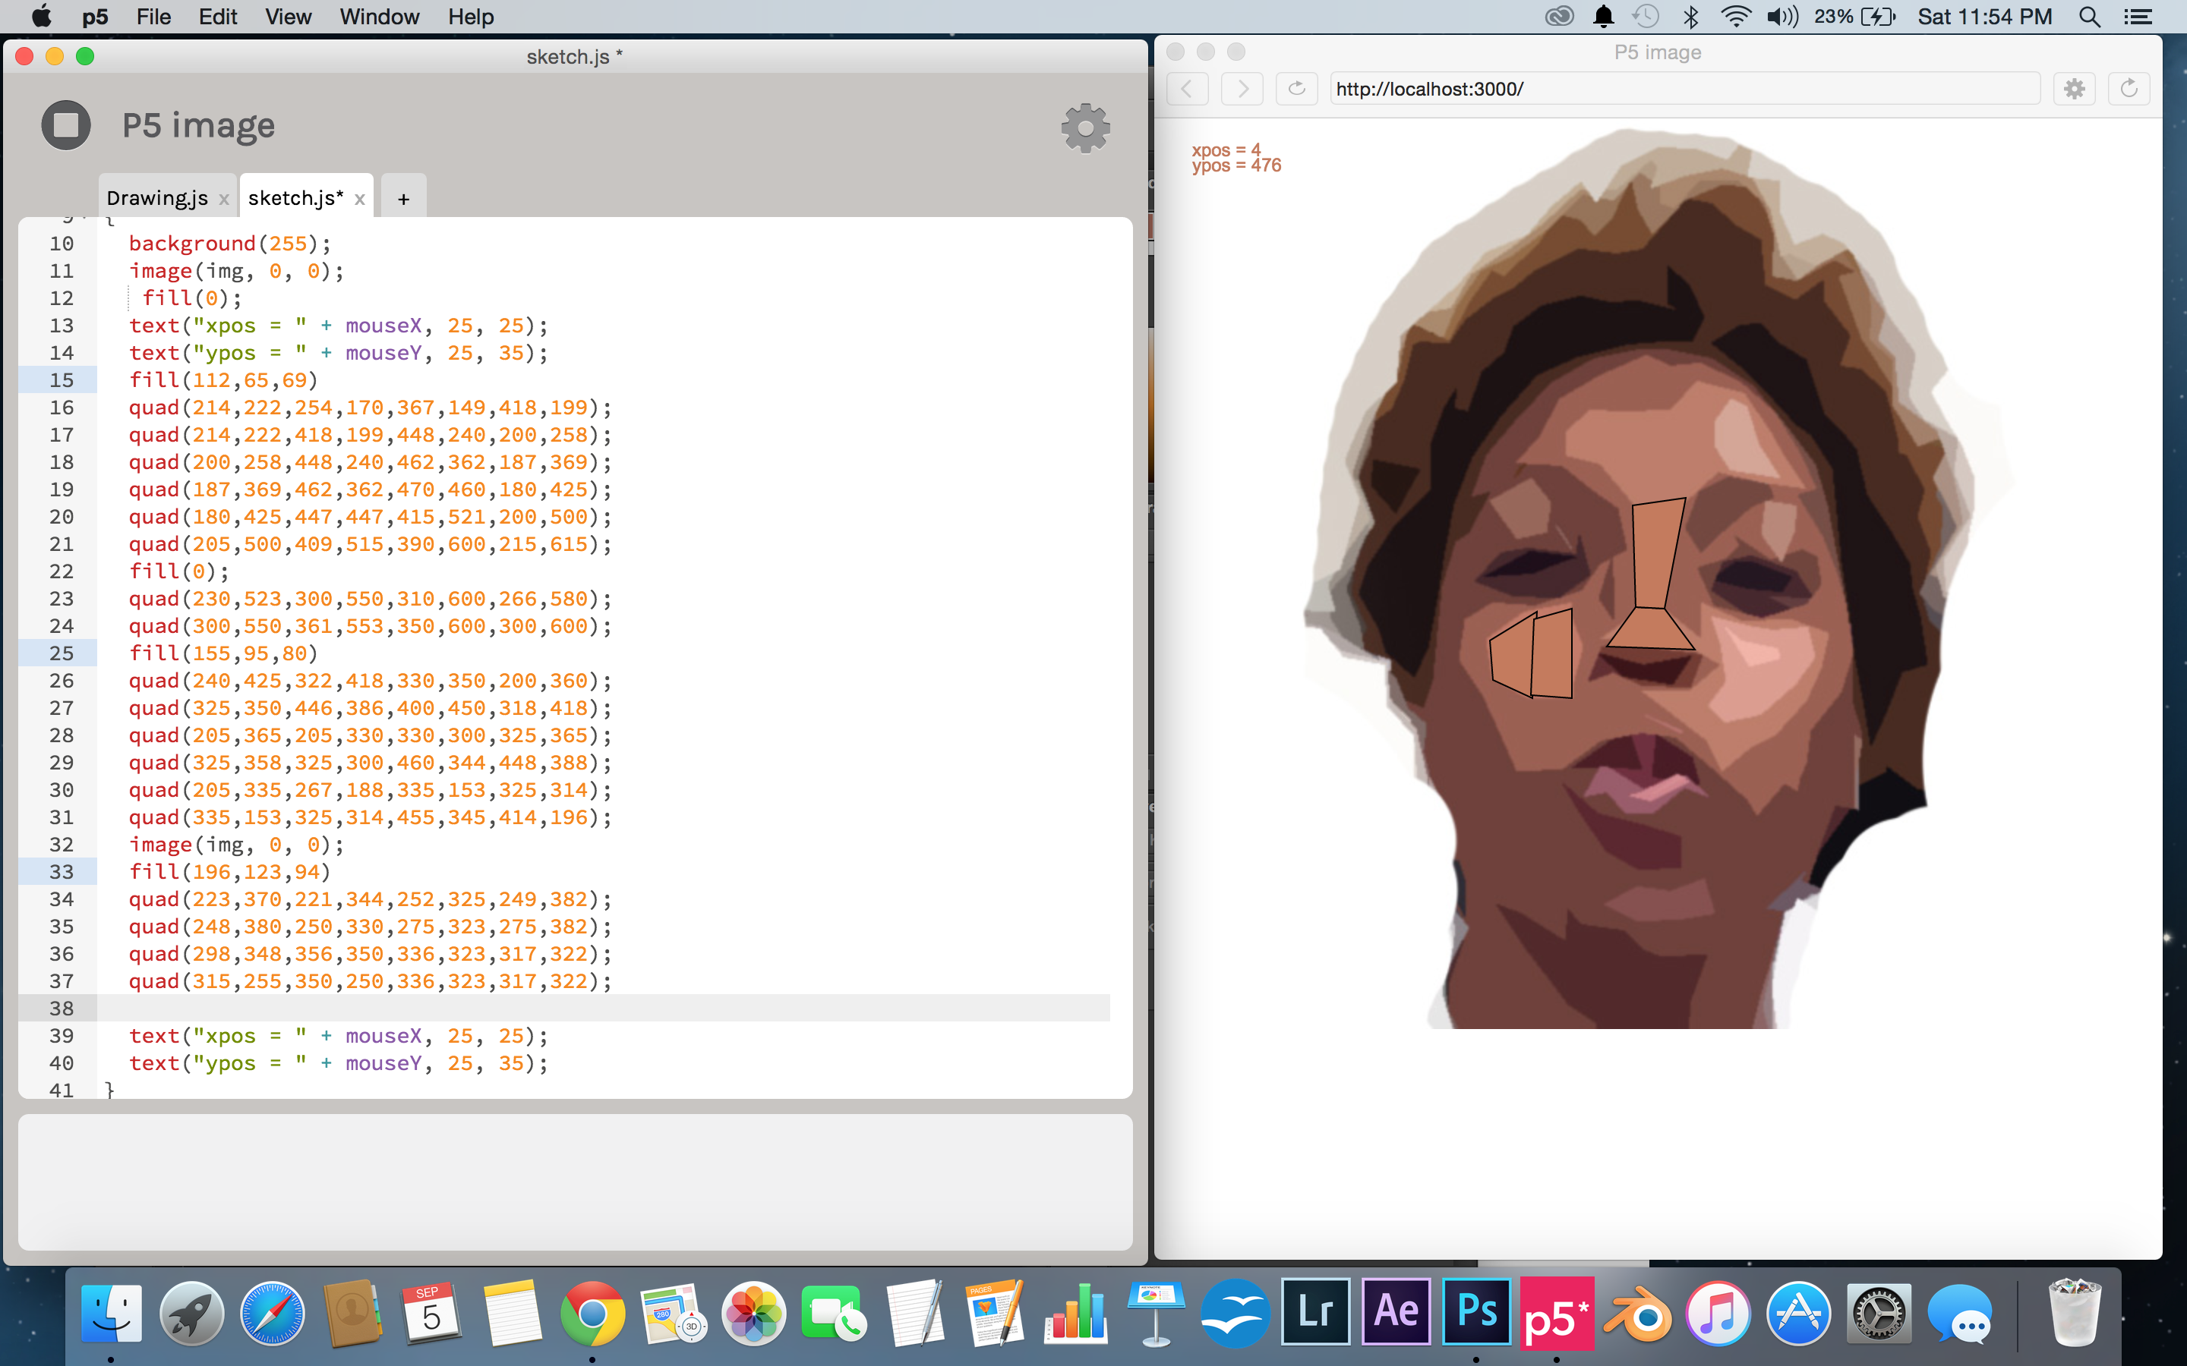
Task: Open Safari from the Dock
Action: pos(272,1314)
